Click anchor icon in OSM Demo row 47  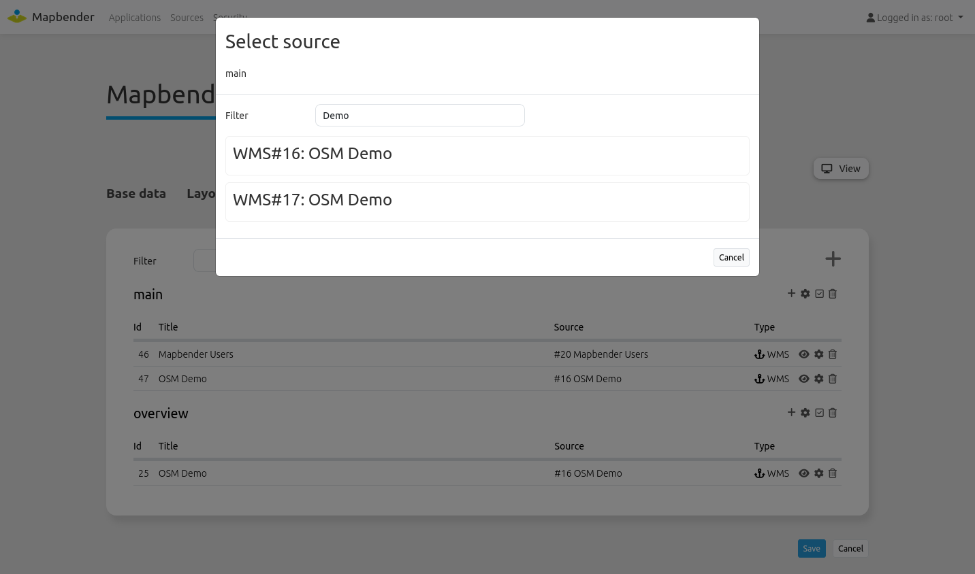coord(759,379)
